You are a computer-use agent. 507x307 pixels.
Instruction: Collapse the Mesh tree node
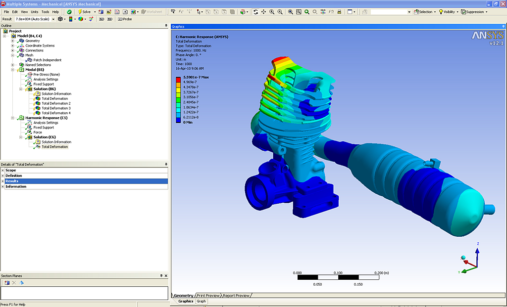point(12,55)
